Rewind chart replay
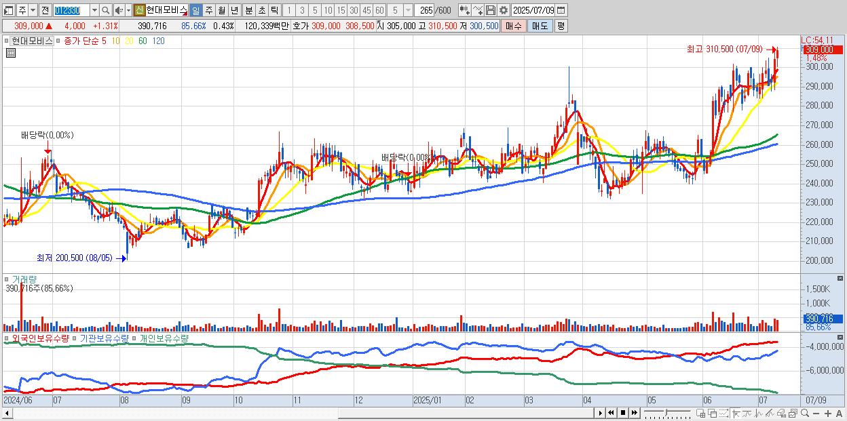This screenshot has height=421, width=847. click(611, 413)
